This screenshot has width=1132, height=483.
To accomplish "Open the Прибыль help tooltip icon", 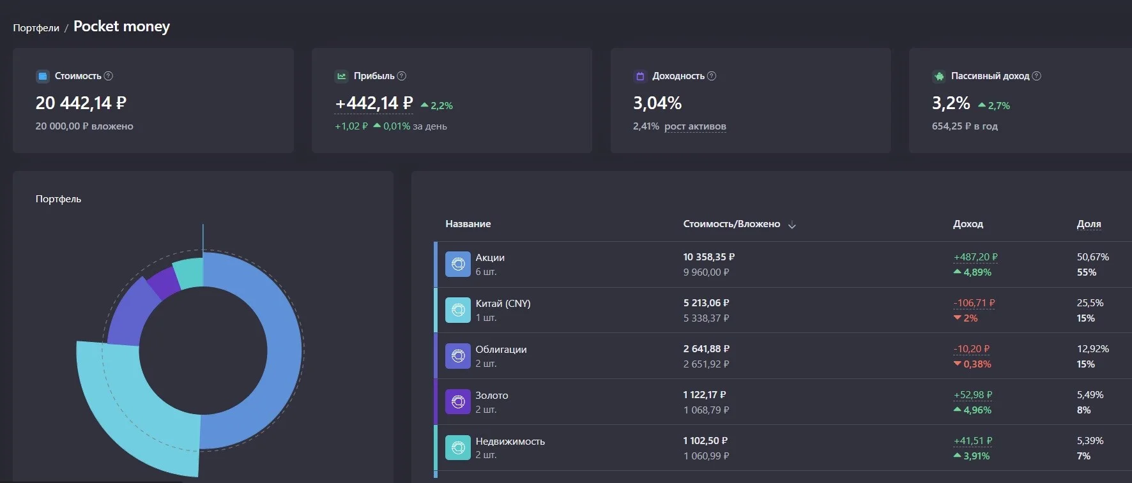I will click(x=402, y=76).
